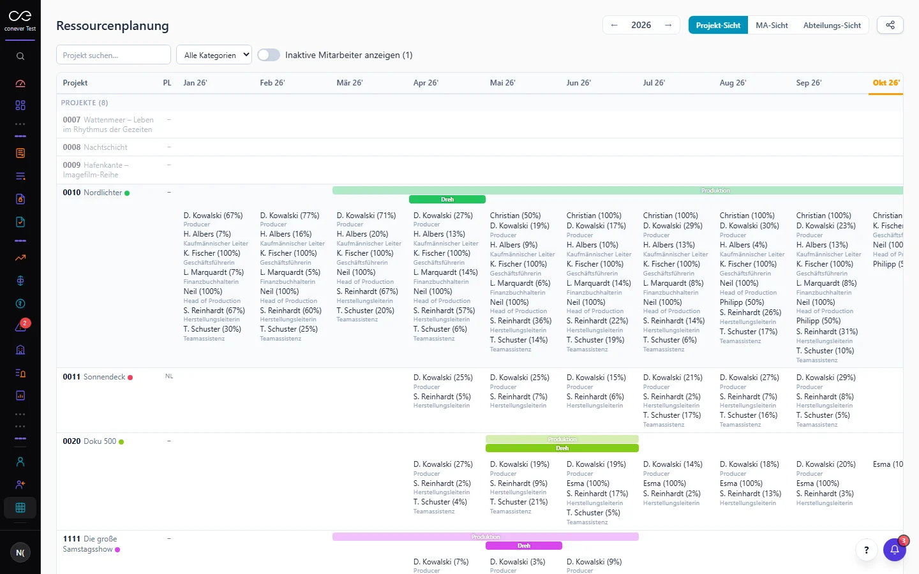
Task: Switch to Projekt-Sicht tab
Action: (x=718, y=25)
